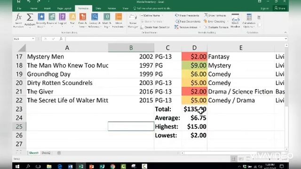The height and width of the screenshot is (169, 301).
Task: Click the Undo icon
Action: pyautogui.click(x=29, y=1)
